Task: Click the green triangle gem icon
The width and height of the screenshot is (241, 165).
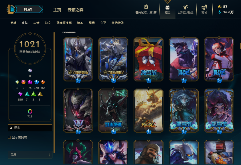Action: click(x=33, y=94)
